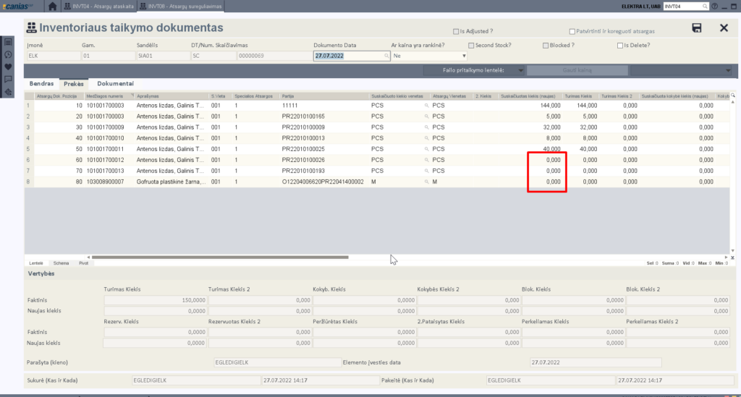The image size is (741, 397).
Task: Enable the Is Adjusted checkbox
Action: click(x=455, y=32)
